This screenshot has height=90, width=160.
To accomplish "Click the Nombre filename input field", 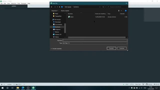I will pos(95,40).
